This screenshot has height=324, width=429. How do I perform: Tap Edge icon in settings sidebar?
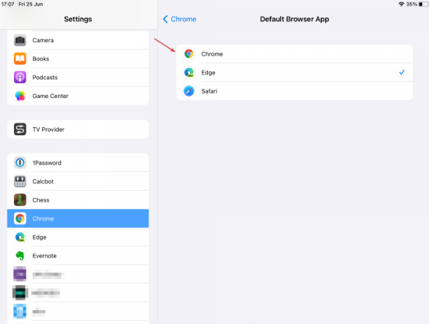click(x=20, y=237)
